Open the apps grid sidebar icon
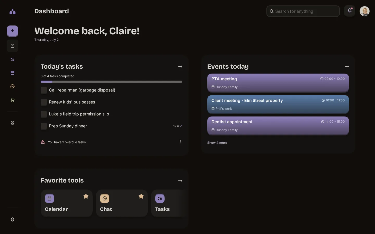Image resolution: width=375 pixels, height=234 pixels. (x=12, y=123)
